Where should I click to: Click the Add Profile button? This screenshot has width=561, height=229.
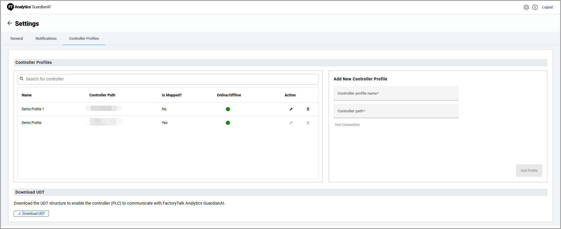[529, 171]
